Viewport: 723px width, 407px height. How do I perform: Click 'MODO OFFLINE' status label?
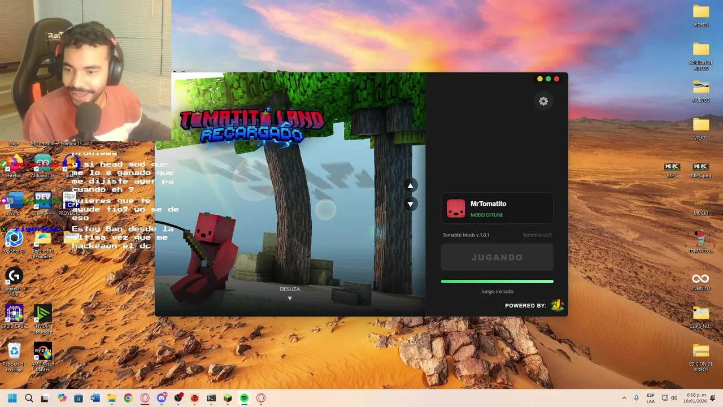(486, 215)
